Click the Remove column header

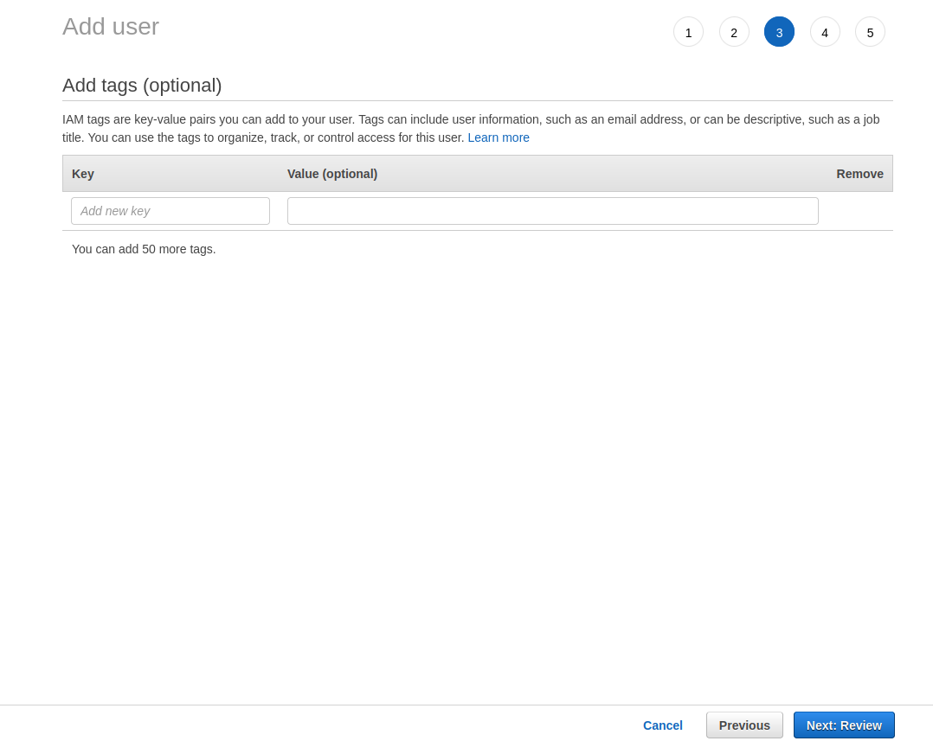pyautogui.click(x=859, y=174)
